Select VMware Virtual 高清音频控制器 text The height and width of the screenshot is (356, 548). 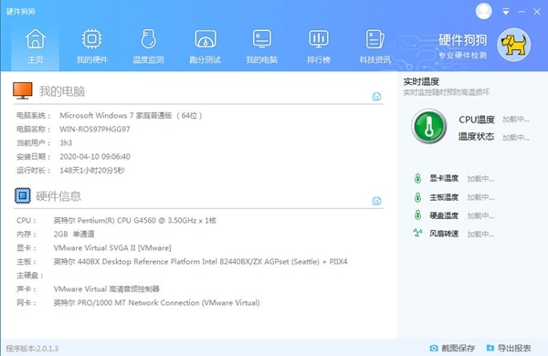(x=106, y=289)
